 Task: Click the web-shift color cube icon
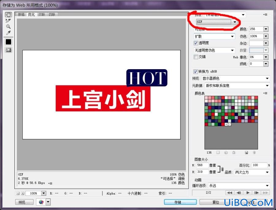pos(226,153)
